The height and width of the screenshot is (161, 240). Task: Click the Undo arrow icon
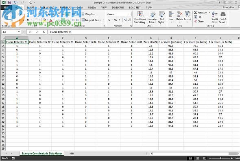15,2
